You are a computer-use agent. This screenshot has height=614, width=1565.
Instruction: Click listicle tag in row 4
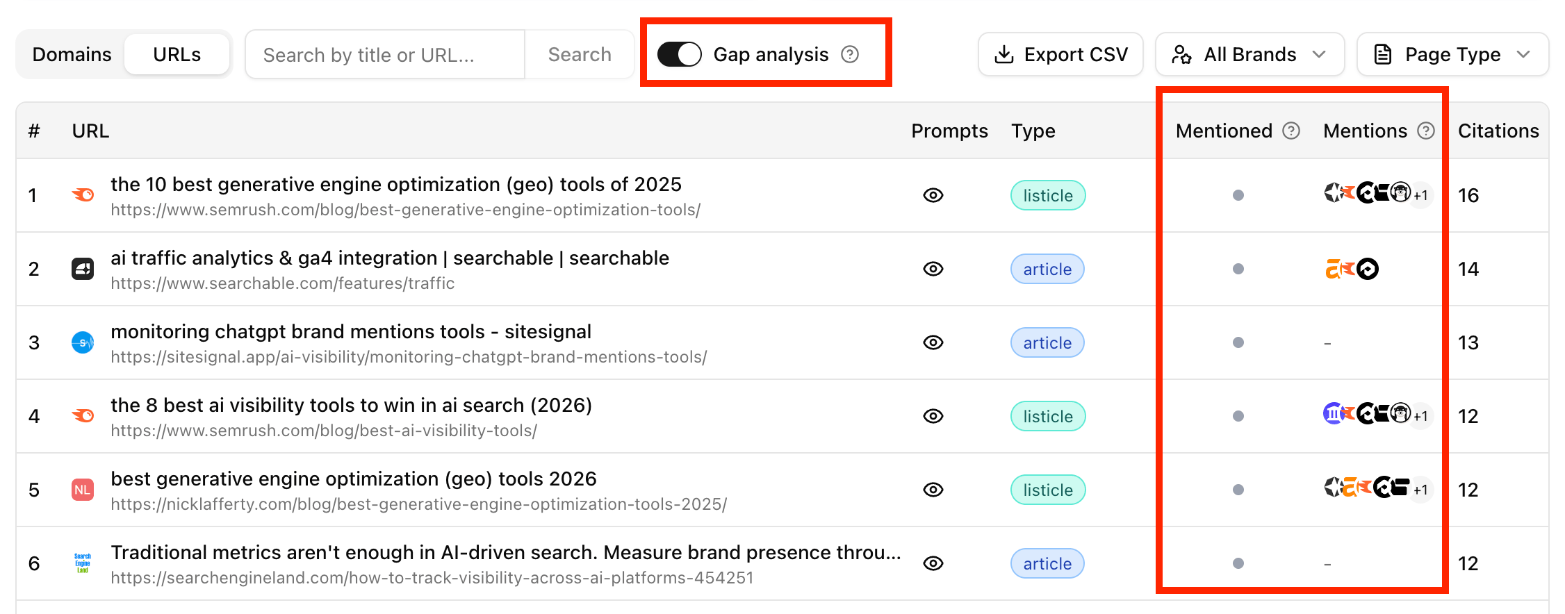1048,416
